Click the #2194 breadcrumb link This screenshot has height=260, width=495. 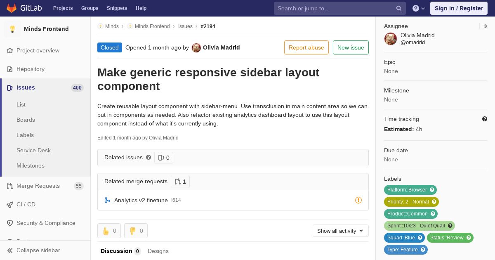tap(208, 26)
